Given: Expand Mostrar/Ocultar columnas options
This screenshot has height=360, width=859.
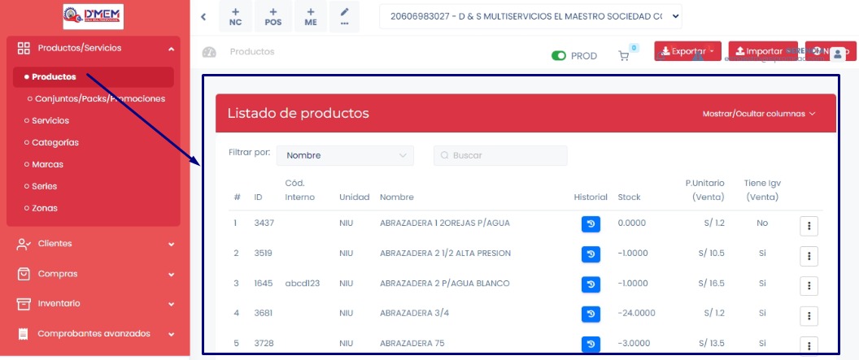Looking at the screenshot, I should [758, 114].
